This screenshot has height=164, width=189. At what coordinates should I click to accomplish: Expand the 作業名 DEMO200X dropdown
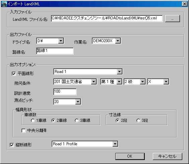107,41
